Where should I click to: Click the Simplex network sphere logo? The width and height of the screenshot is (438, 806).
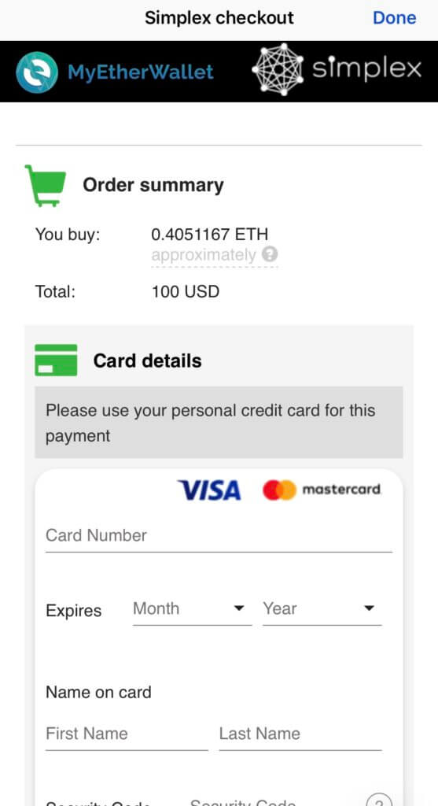point(278,69)
